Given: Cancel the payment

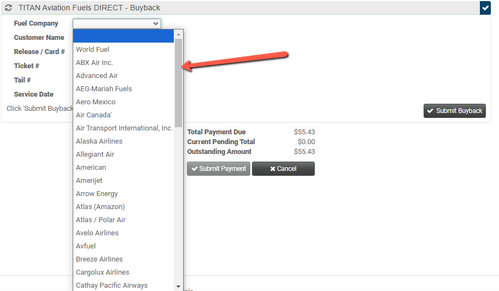Looking at the screenshot, I should pos(283,169).
